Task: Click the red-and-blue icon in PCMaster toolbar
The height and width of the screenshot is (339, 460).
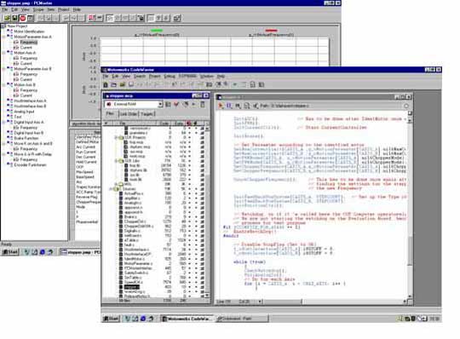Action: tap(92, 18)
